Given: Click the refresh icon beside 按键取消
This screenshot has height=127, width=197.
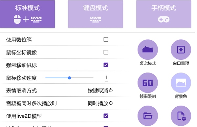Looking at the screenshot, I should pyautogui.click(x=111, y=91).
